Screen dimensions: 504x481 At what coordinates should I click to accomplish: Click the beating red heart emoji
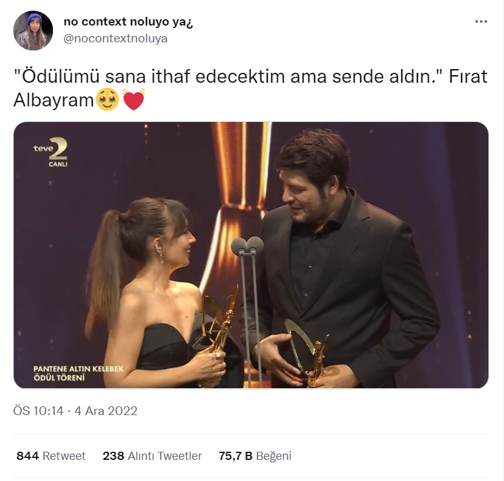(x=134, y=100)
